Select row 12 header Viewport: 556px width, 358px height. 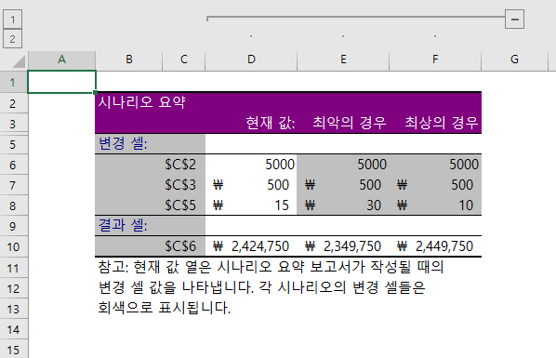13,288
